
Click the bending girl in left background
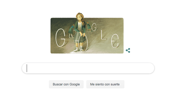coord(71,31)
